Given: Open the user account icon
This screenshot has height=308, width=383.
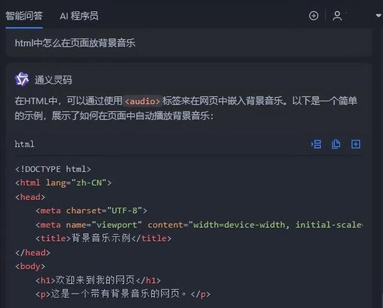Looking at the screenshot, I should pyautogui.click(x=337, y=16).
